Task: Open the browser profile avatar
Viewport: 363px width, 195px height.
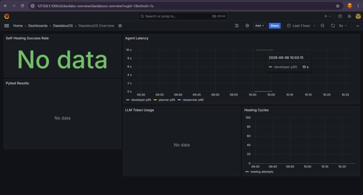Action: (x=349, y=6)
